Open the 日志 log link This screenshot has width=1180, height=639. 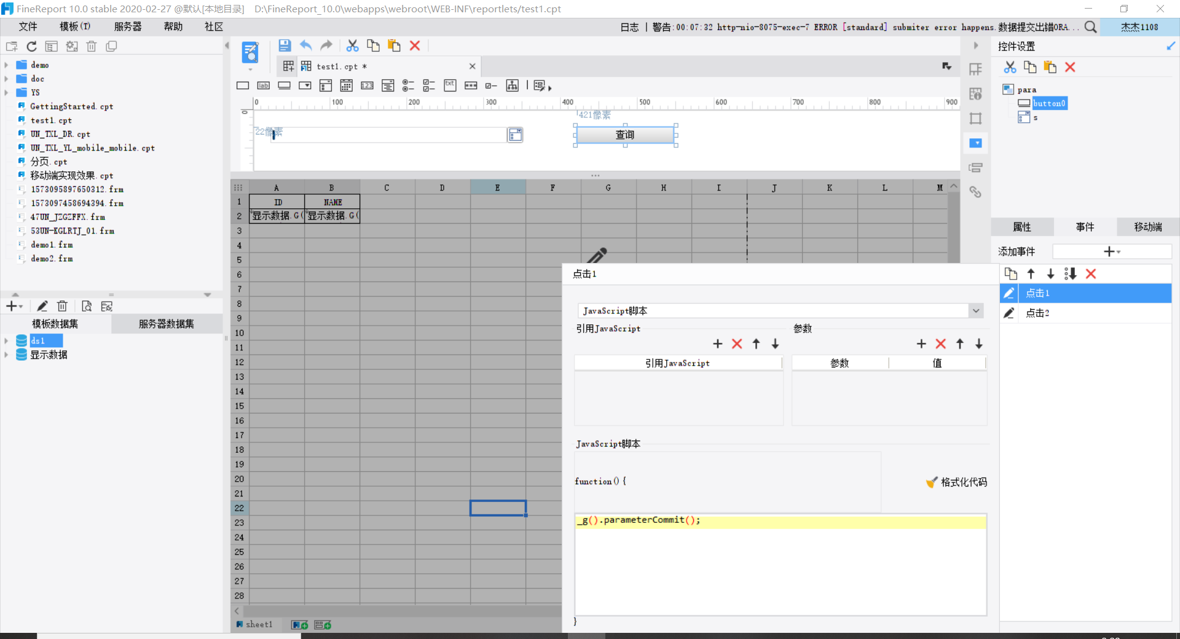tap(629, 27)
